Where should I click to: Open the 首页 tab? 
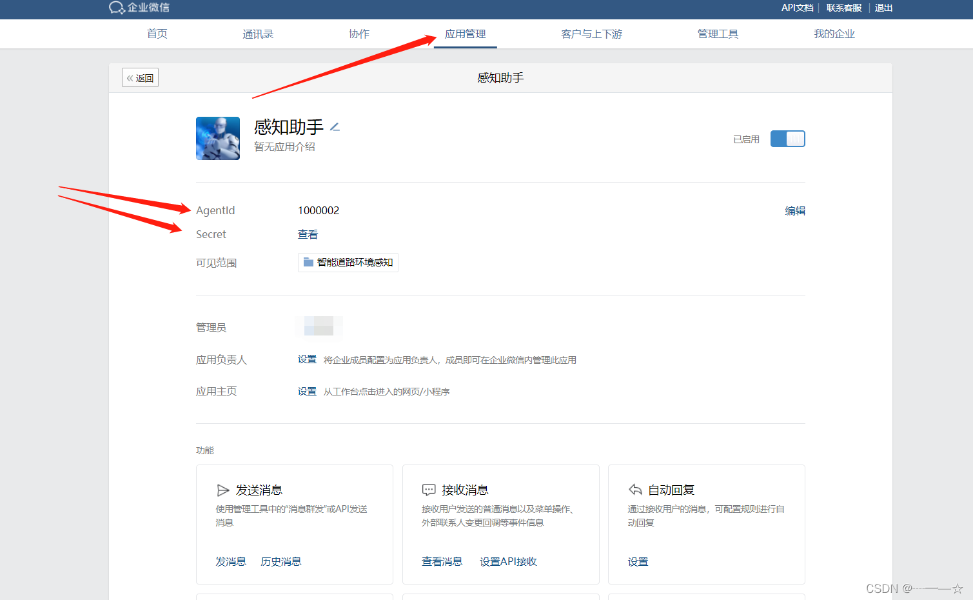pos(157,34)
